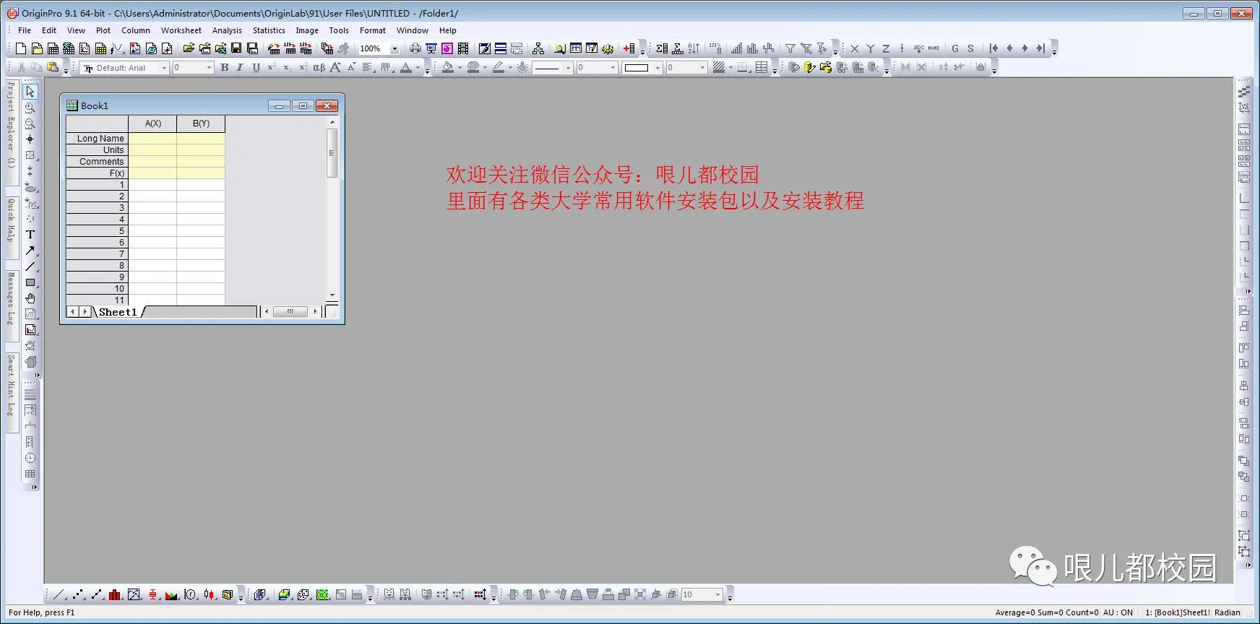Click the Sort icon in toolbar
The height and width of the screenshot is (624, 1260).
pos(694,48)
